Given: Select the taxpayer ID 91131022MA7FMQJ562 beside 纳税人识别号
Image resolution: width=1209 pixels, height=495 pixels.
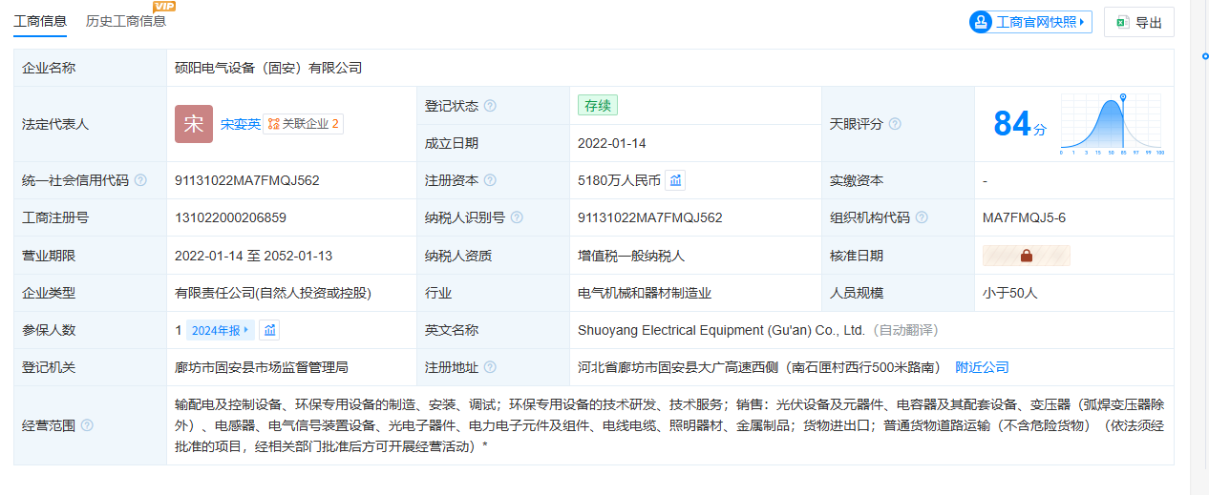Looking at the screenshot, I should pyautogui.click(x=650, y=217).
